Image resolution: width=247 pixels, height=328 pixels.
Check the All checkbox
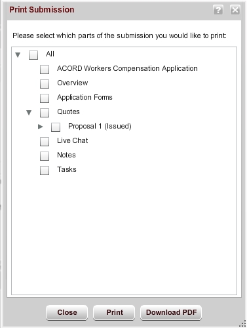(33, 55)
